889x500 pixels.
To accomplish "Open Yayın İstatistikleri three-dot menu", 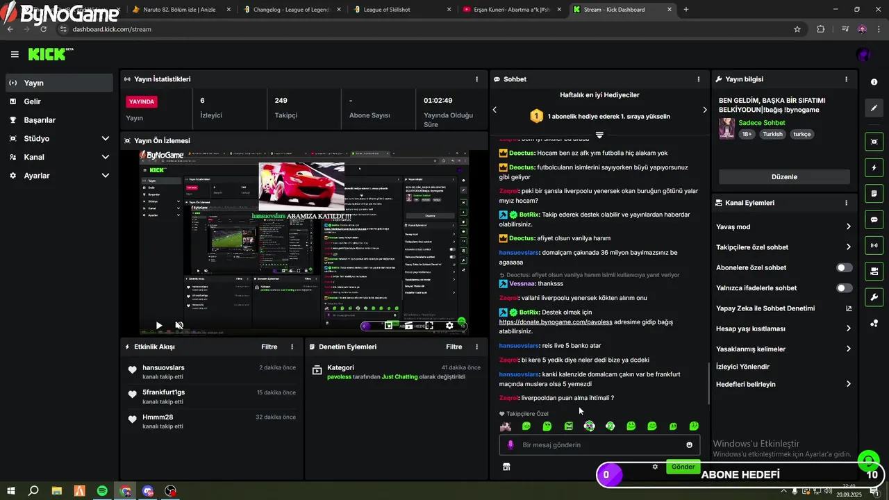I will [x=476, y=79].
